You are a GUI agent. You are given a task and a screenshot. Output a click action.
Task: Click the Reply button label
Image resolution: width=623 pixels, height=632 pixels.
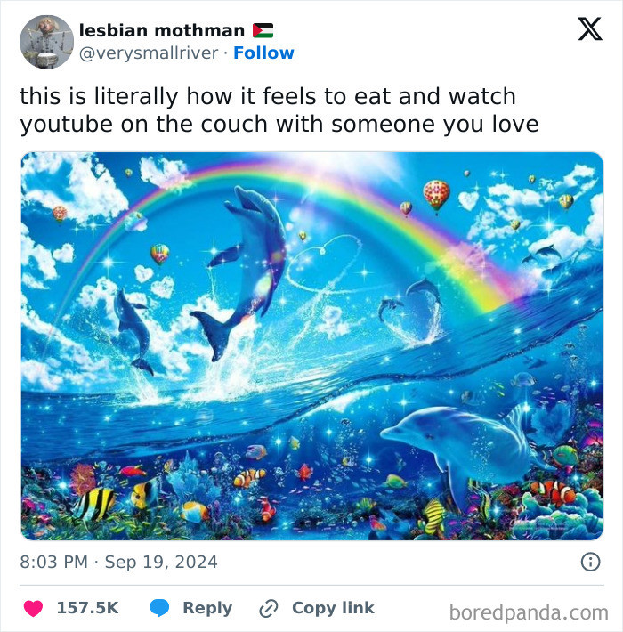point(207,608)
